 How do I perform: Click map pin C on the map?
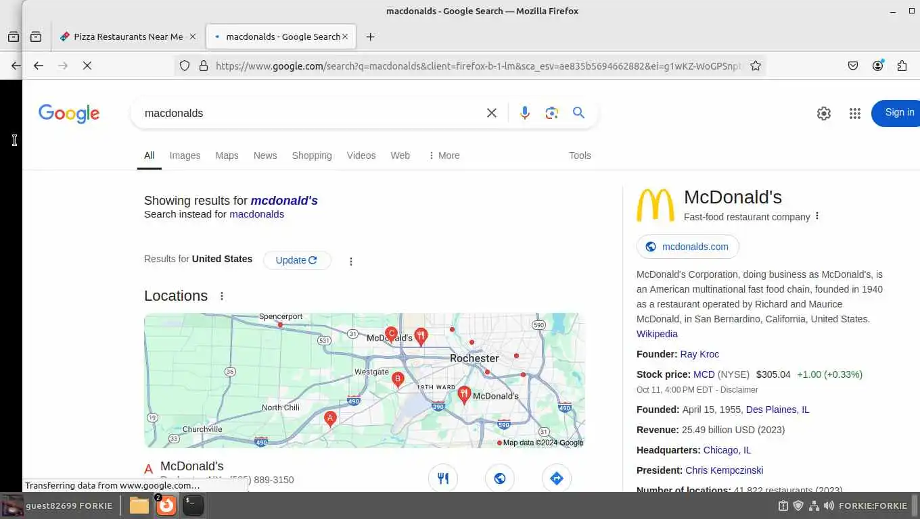390,335
